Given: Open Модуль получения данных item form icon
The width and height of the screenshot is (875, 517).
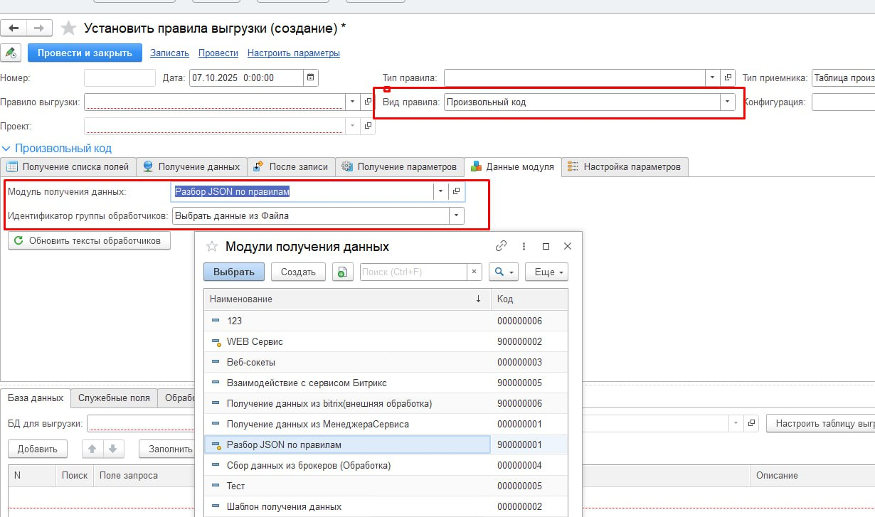Looking at the screenshot, I should pyautogui.click(x=456, y=191).
